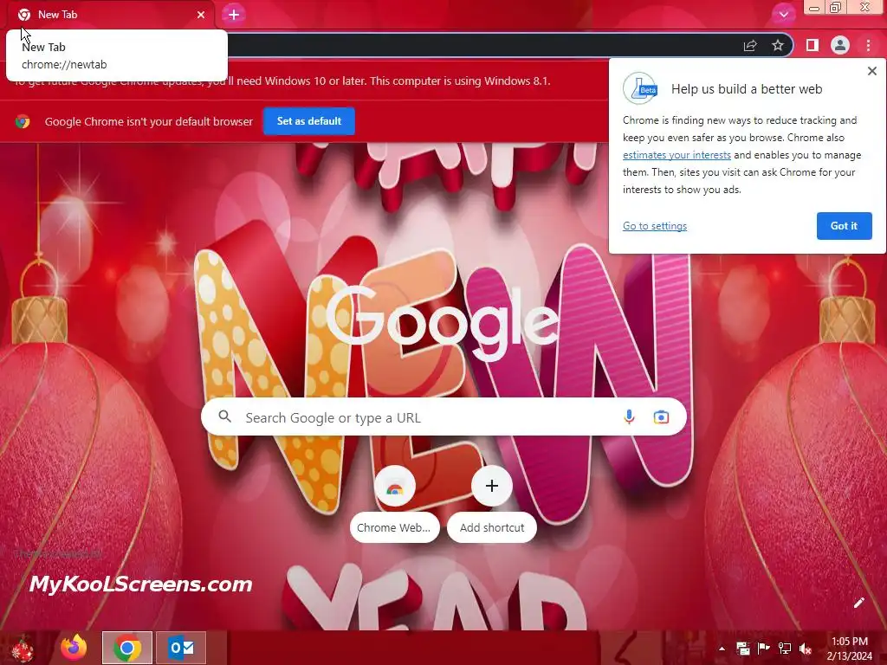887x665 pixels.
Task: Click the Action Center flag tray icon
Action: pos(763,649)
